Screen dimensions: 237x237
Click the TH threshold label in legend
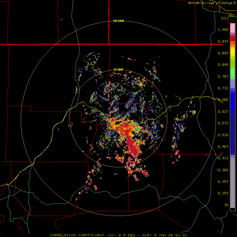pyautogui.click(x=226, y=205)
